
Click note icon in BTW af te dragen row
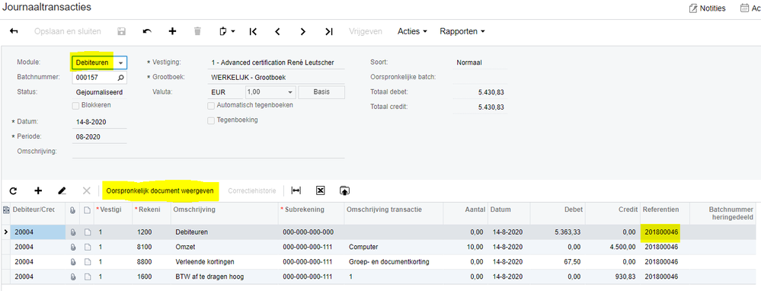[x=87, y=277]
